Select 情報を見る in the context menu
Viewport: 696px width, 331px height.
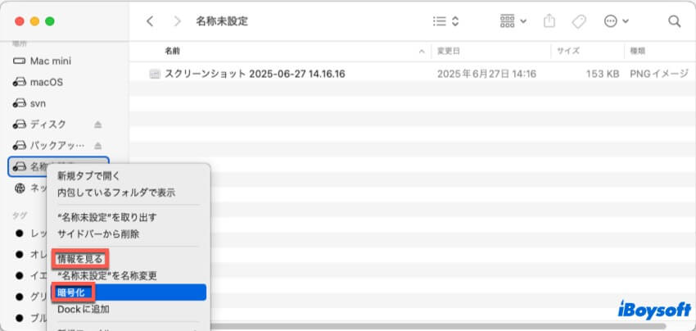79,259
